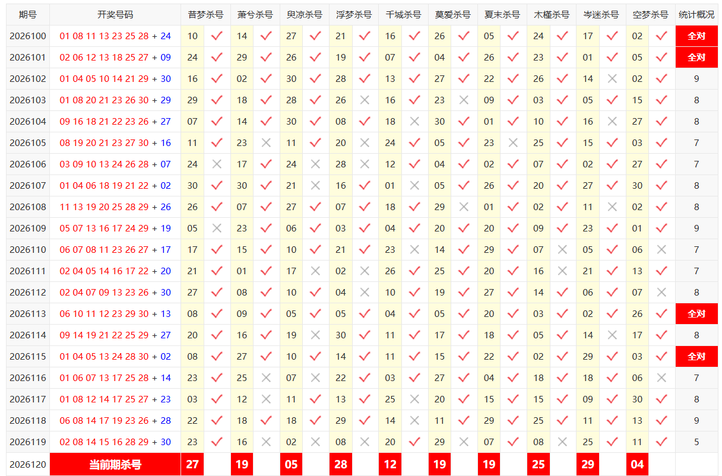
Task: Click the X mark for 千城杀号 in row 2026104
Action: pyautogui.click(x=414, y=122)
